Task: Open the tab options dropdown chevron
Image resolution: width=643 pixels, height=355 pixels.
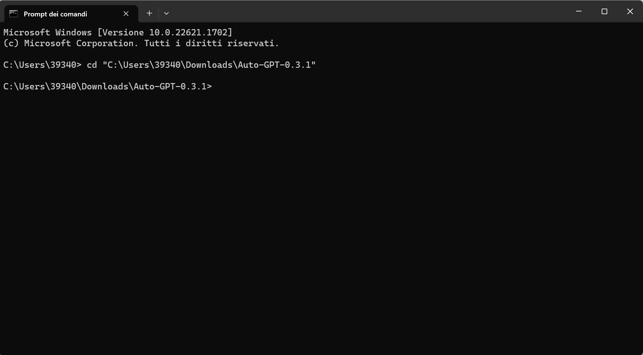Action: (x=166, y=13)
